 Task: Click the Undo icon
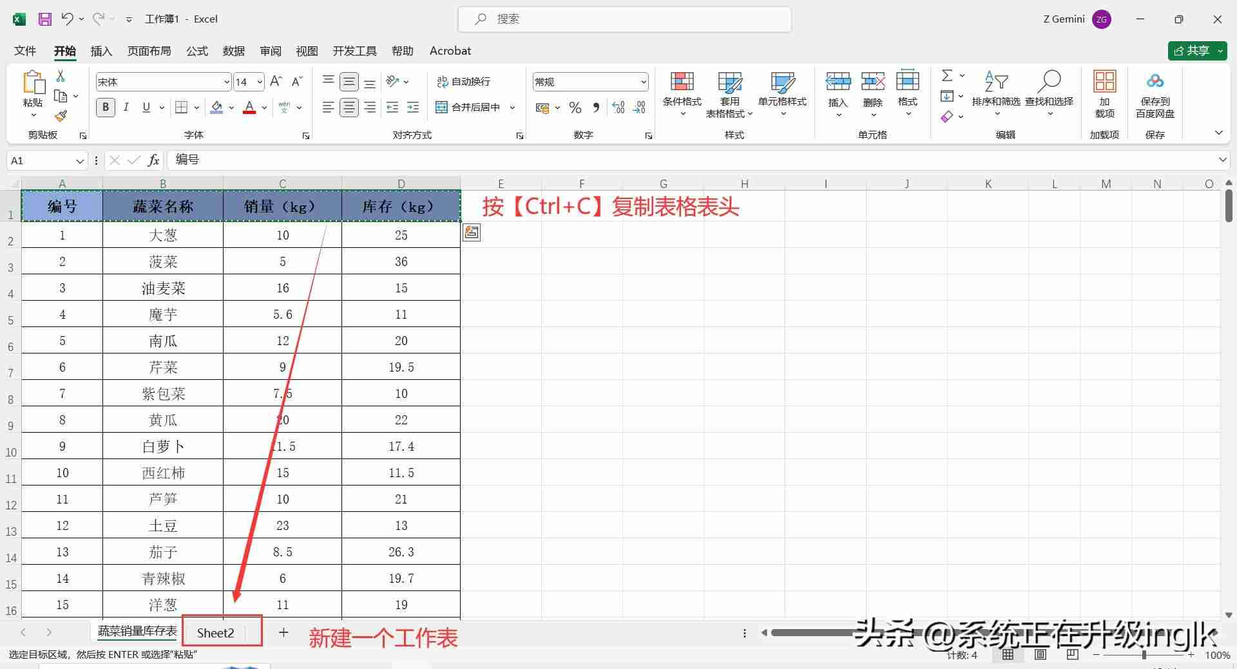point(67,19)
